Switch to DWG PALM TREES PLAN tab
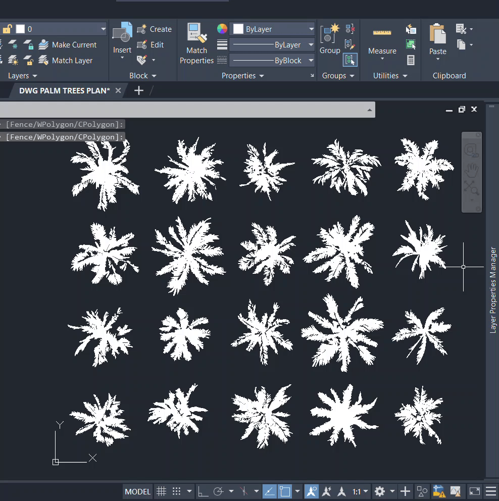 (64, 90)
